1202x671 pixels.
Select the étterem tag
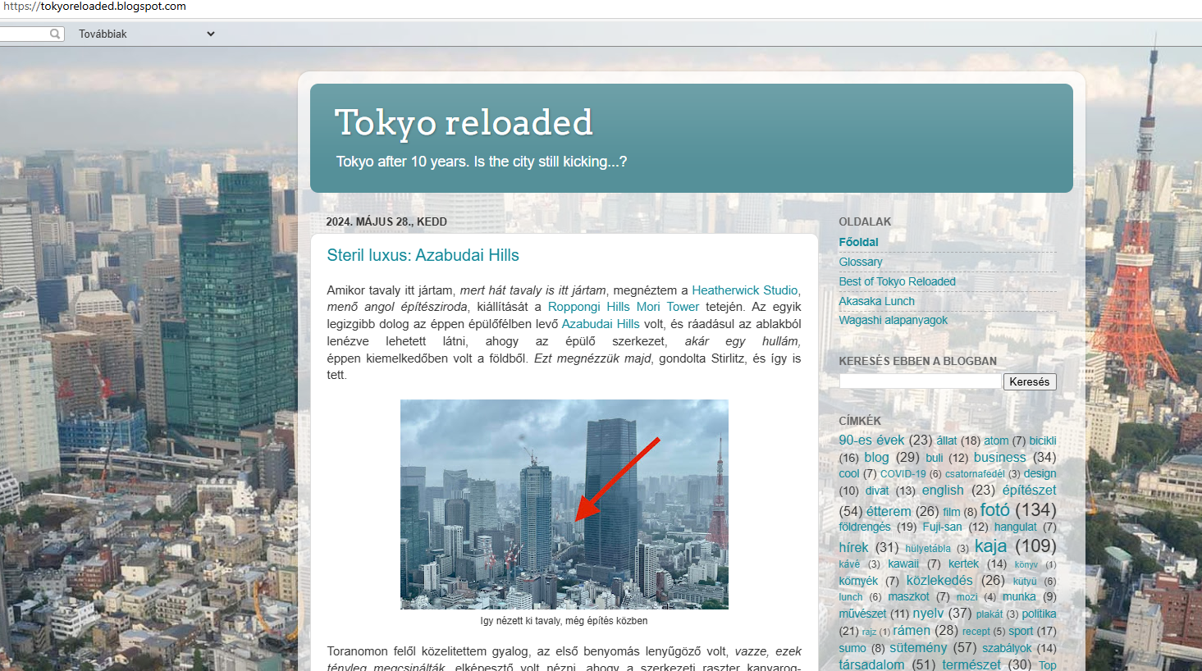pos(889,511)
